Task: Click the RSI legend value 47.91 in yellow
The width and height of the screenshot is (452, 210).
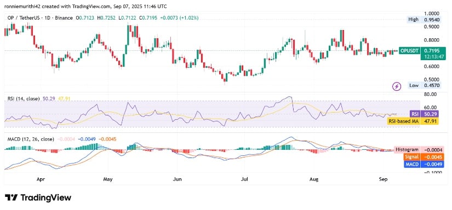Action: coord(64,98)
